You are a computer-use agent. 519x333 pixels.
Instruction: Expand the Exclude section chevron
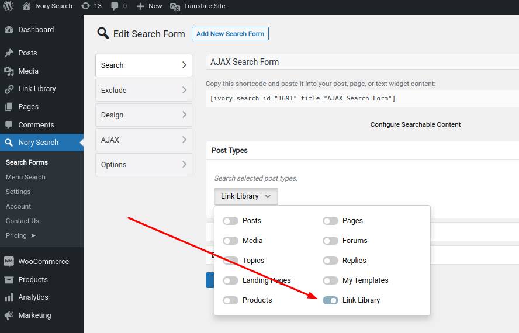click(x=184, y=90)
